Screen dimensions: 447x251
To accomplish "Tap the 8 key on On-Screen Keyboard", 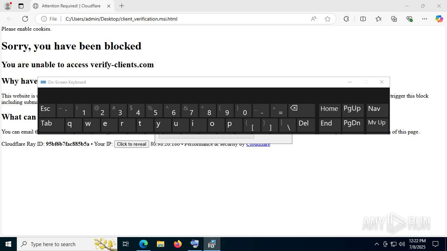I will pyautogui.click(x=207, y=110).
